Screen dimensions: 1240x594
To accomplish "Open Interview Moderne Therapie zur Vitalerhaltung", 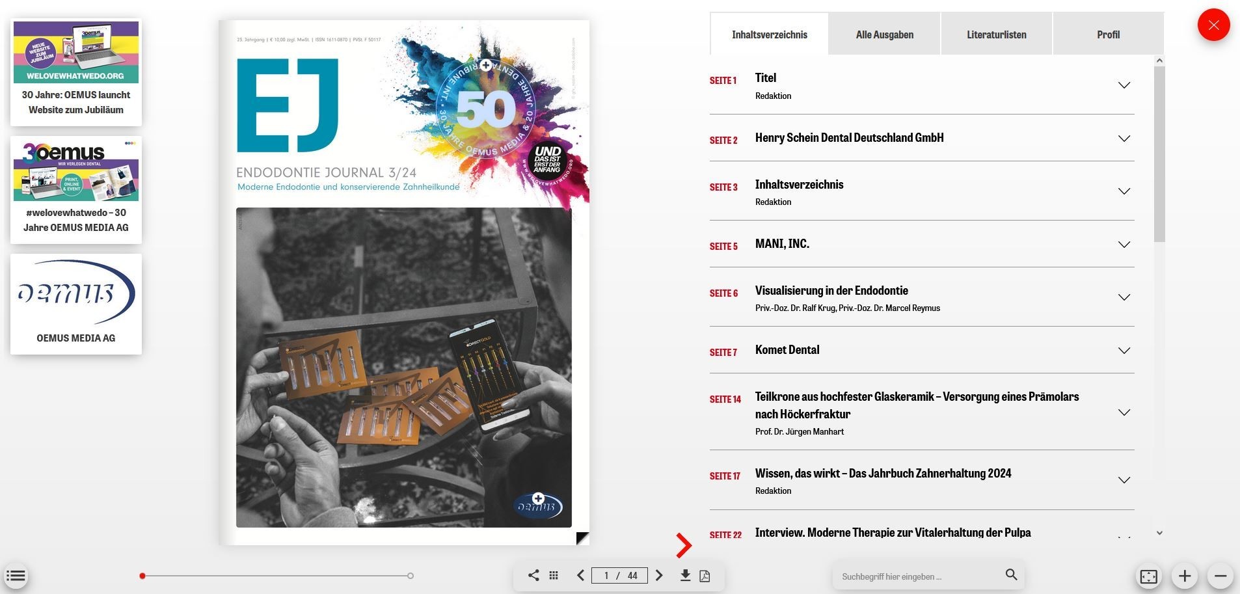I will pyautogui.click(x=893, y=533).
